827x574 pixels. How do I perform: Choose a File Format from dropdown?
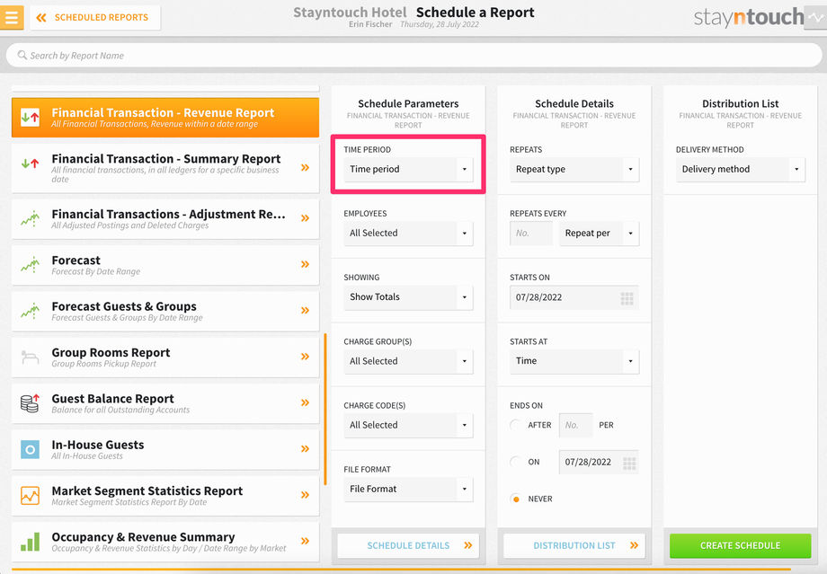[x=408, y=490]
